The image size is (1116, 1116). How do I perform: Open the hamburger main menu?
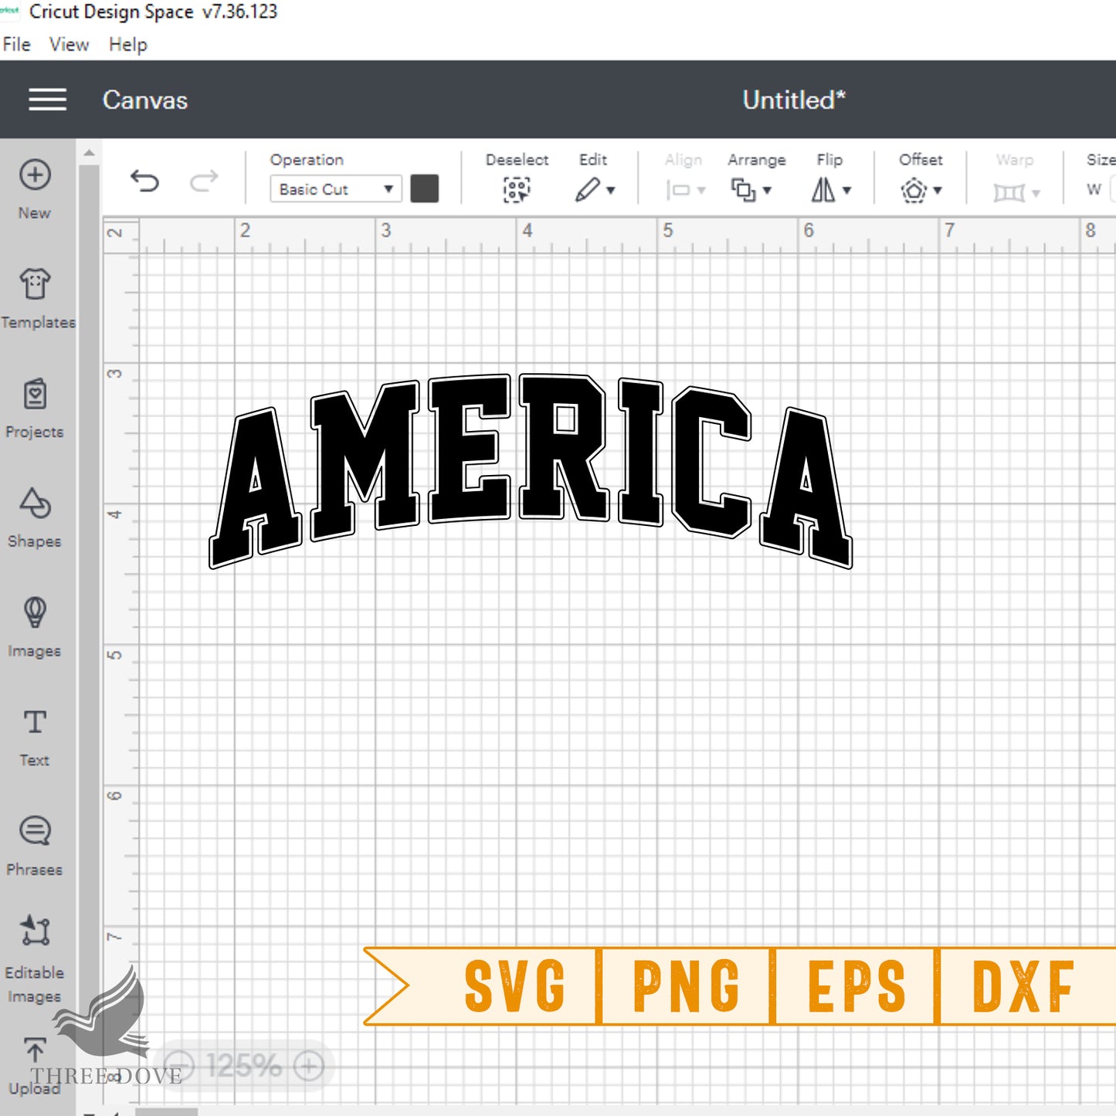(47, 100)
